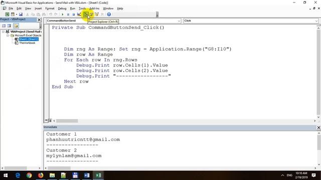Open the Format menu
This screenshot has width=321, height=180.
pos(50,8)
